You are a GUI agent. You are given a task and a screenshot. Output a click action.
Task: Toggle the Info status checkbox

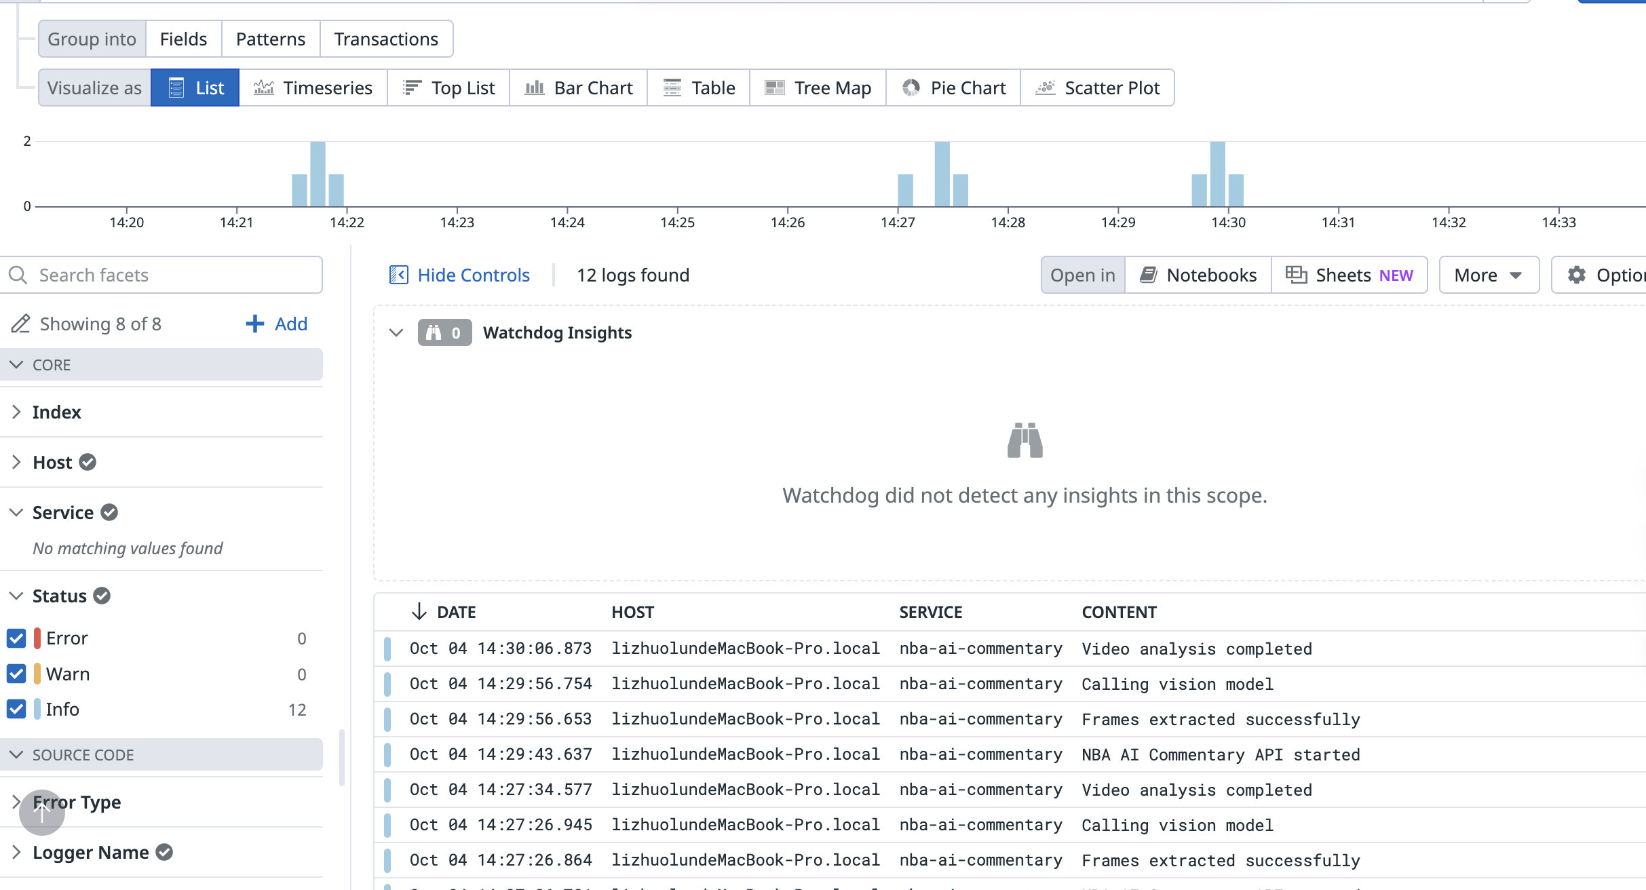click(x=16, y=709)
